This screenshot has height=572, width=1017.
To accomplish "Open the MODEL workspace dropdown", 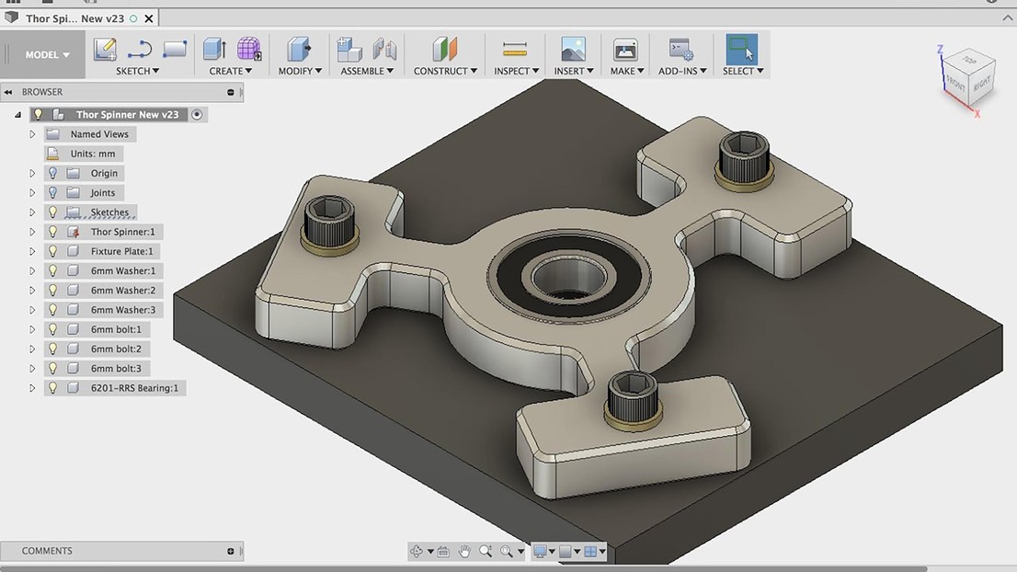I will point(47,55).
